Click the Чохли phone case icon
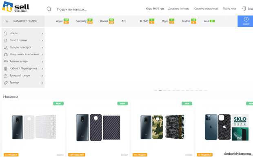The image size is (253, 157). pos(5,33)
